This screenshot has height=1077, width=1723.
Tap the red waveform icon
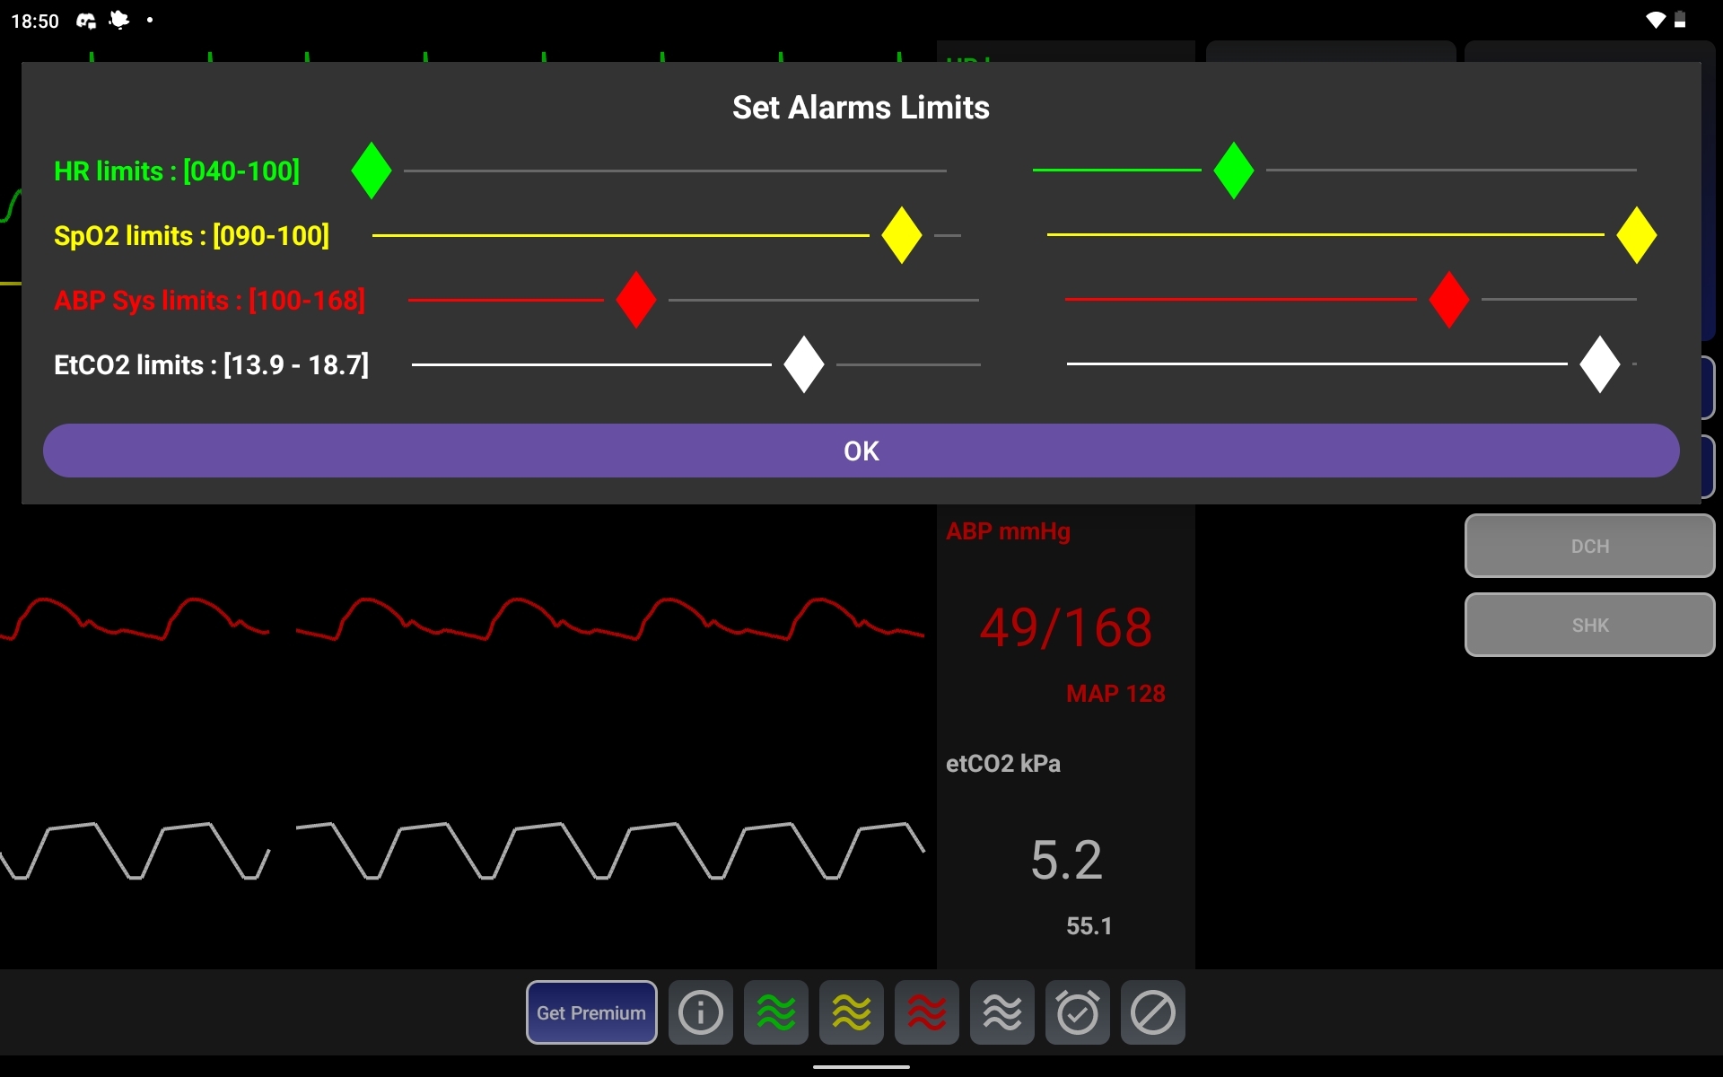pyautogui.click(x=926, y=1012)
